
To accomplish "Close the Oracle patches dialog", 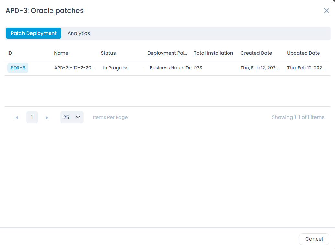I will point(327,11).
